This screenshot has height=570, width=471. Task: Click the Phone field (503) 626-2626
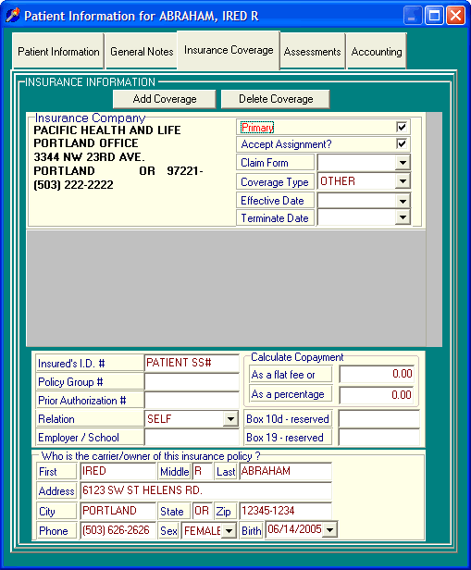tap(118, 530)
